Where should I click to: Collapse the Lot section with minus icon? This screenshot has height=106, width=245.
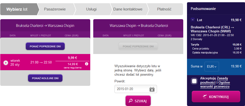(193, 20)
